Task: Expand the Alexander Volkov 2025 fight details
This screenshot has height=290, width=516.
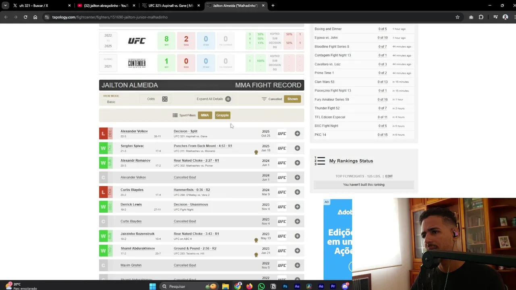Action: [x=297, y=133]
